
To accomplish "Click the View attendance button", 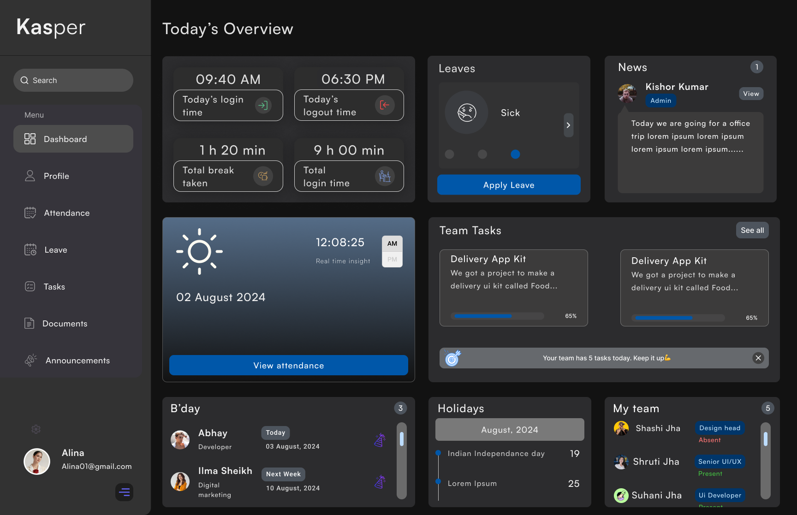I will [288, 366].
